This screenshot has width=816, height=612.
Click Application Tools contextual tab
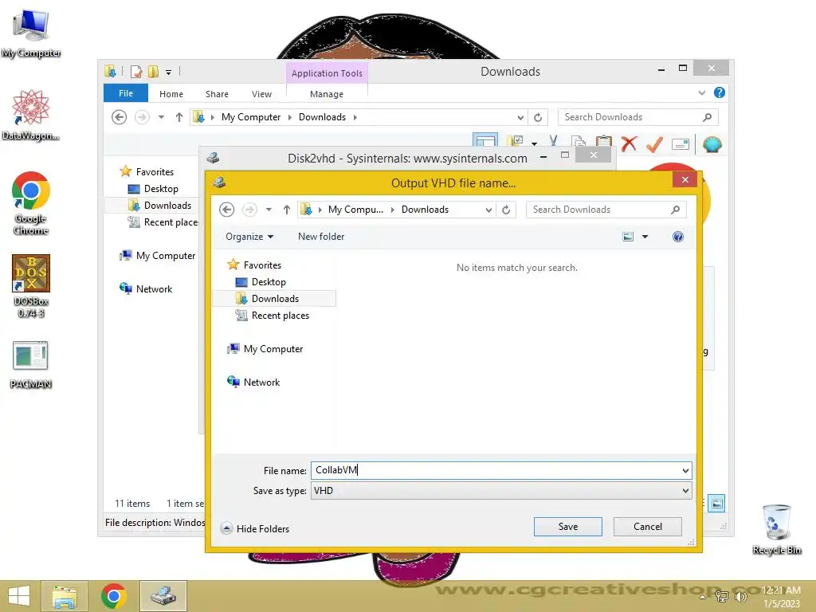327,73
